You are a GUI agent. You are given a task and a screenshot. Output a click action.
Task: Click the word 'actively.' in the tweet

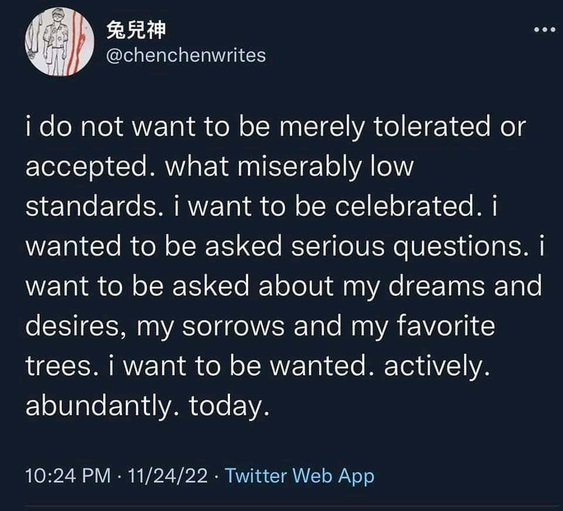pyautogui.click(x=437, y=367)
